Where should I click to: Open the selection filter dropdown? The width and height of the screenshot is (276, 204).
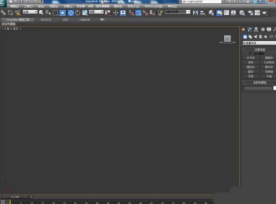click(x=30, y=12)
